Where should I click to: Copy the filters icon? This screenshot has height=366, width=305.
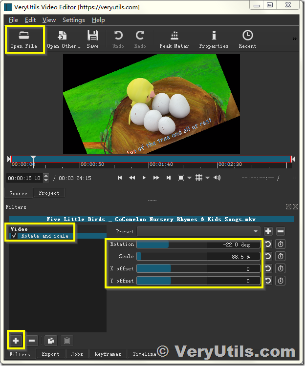(x=51, y=341)
